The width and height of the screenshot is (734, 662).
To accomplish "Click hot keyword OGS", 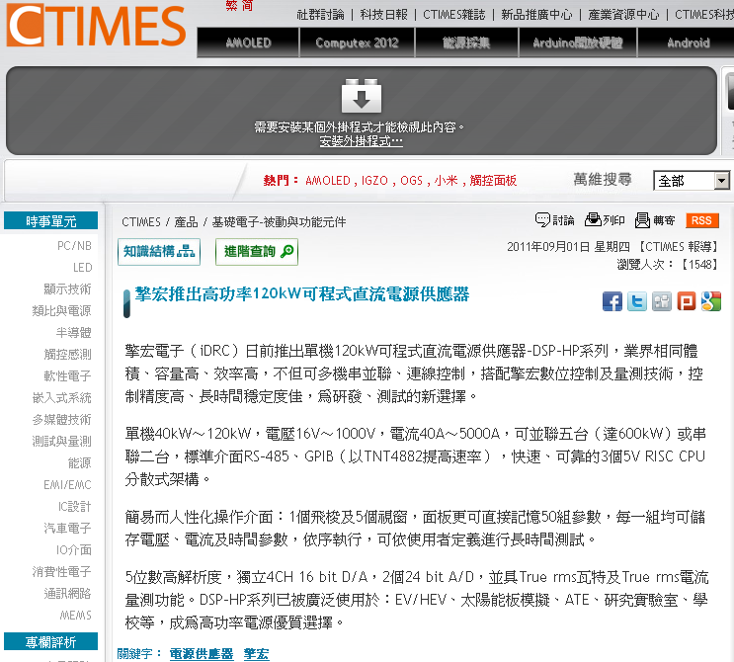I will (x=412, y=181).
